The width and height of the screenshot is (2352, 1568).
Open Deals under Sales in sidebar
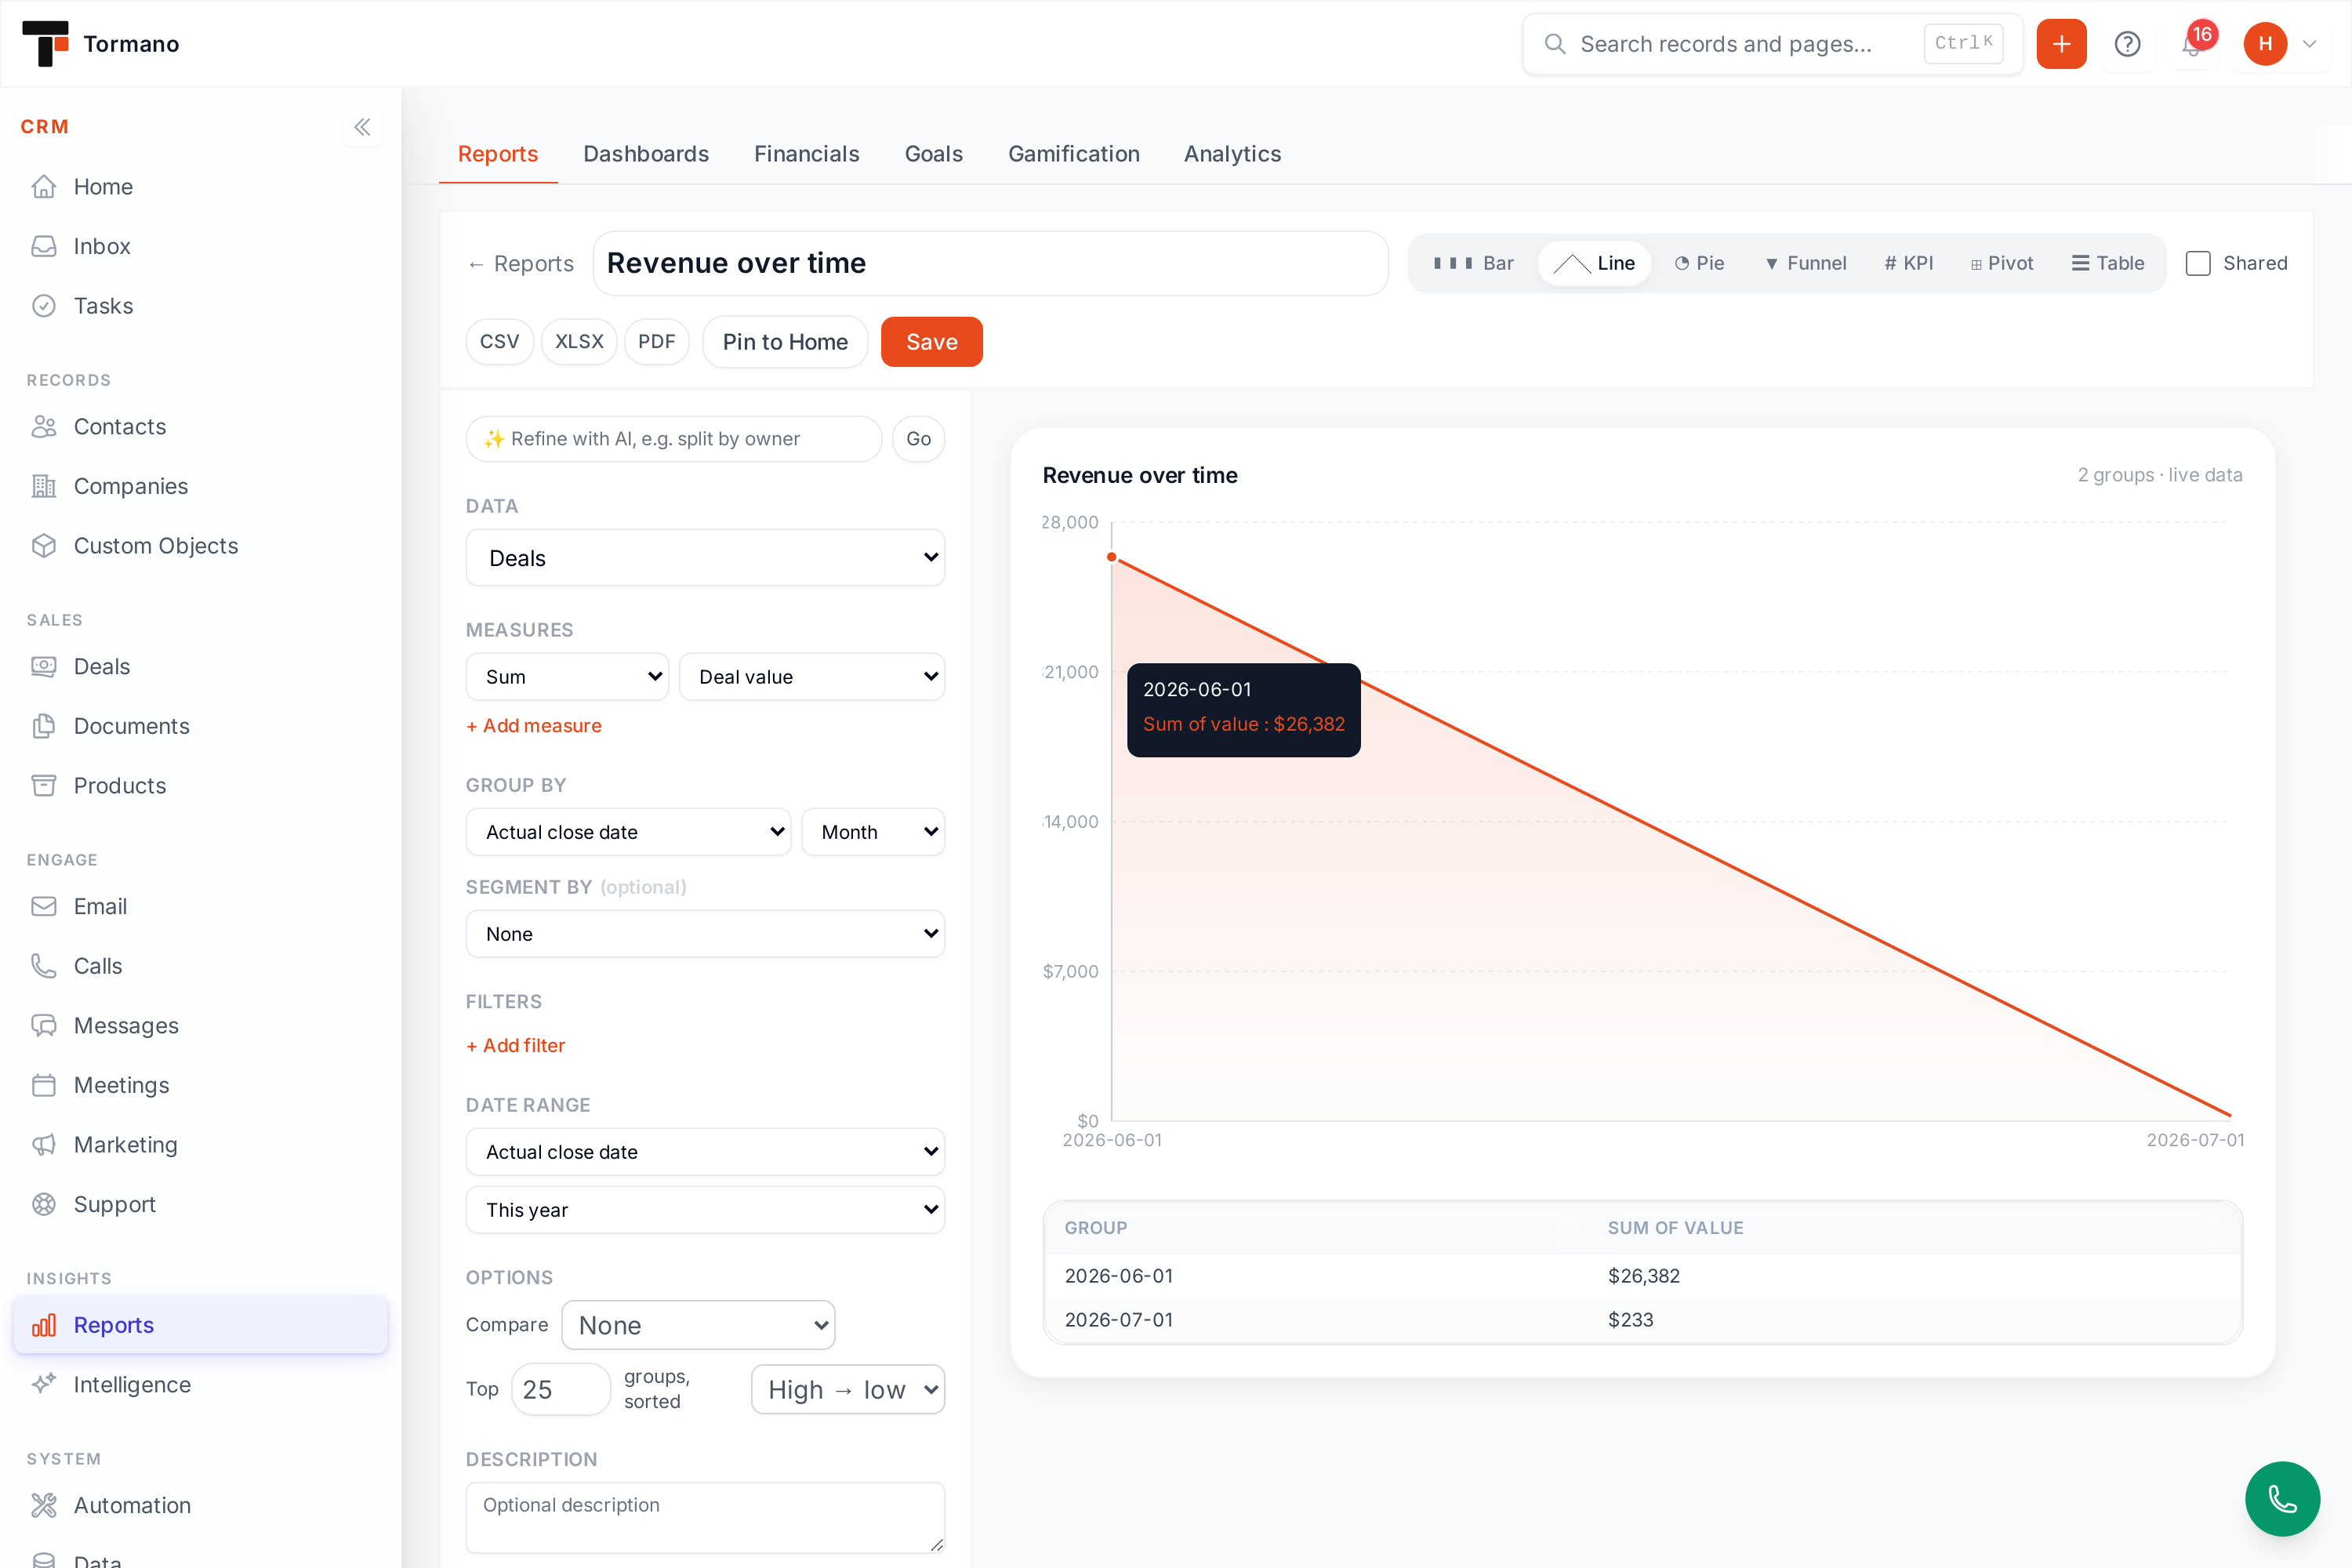point(200,666)
